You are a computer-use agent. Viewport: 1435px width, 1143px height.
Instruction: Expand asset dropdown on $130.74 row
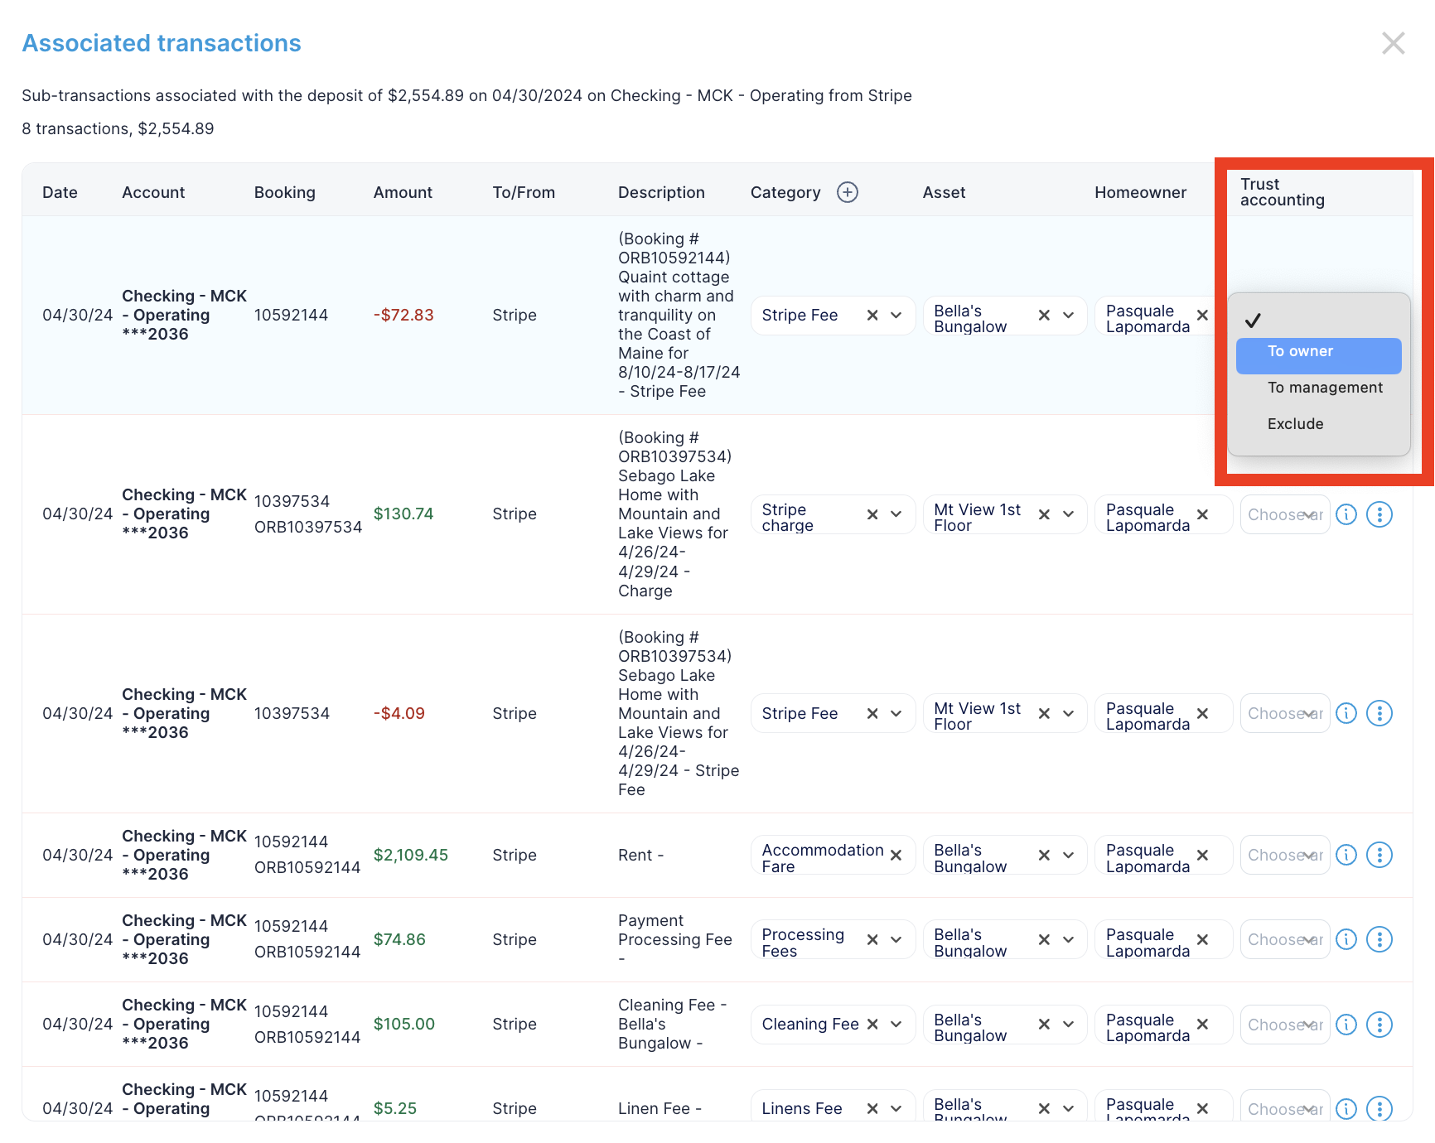click(1069, 514)
